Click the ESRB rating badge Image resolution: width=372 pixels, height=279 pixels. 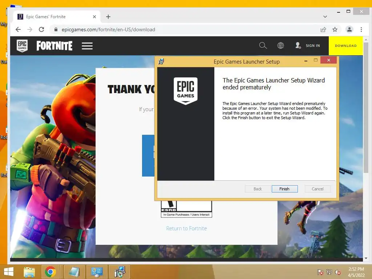(186, 209)
